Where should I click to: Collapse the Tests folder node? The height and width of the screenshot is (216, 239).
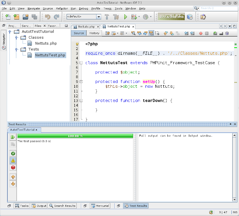coord(16,49)
